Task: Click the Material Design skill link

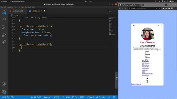Action: pos(147,73)
